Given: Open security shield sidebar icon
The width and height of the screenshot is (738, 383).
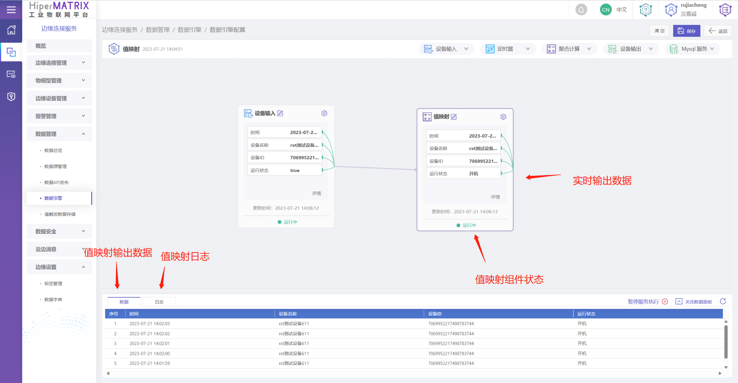Looking at the screenshot, I should tap(11, 97).
